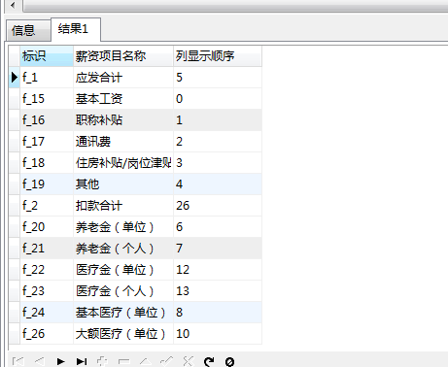Click the 大额医疗(单位) cell
The image size is (448, 367).
[x=123, y=334]
